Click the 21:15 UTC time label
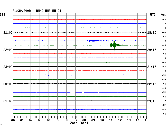Viewport: 167px width, 127px height. (x=152, y=67)
